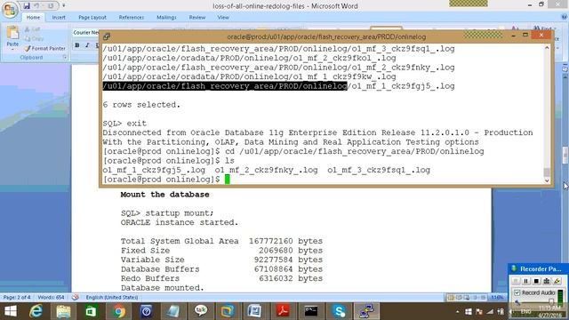Pause recording in Recorder Panel

525,281
